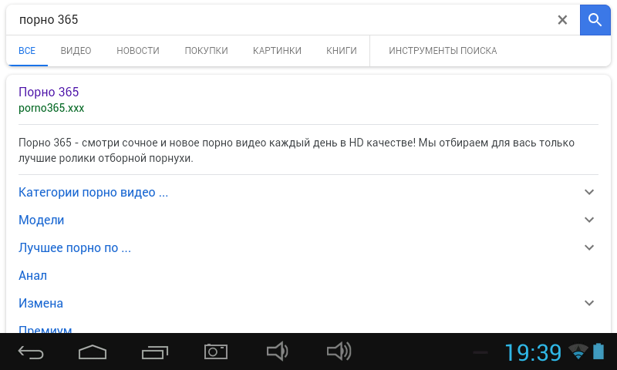Open the partially visible Премиум sitelink
This screenshot has height=370, width=617.
pyautogui.click(x=46, y=329)
